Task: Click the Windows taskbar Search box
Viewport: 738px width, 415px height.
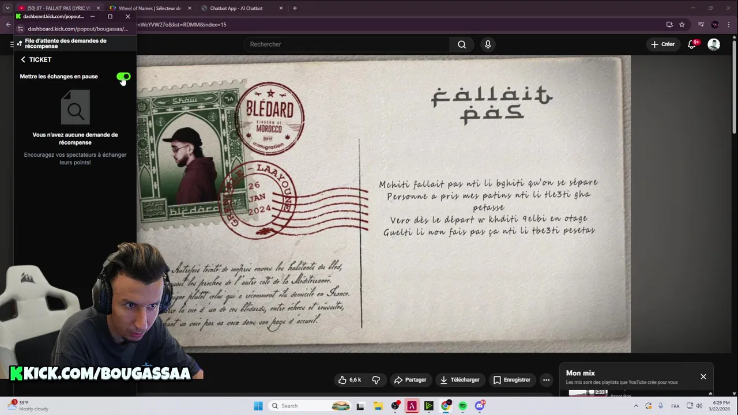Action: tap(310, 406)
